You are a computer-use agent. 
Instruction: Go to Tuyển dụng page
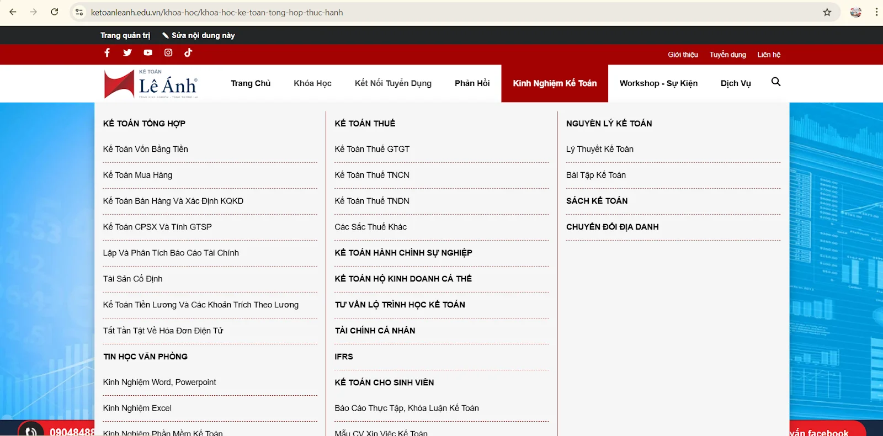(x=727, y=55)
